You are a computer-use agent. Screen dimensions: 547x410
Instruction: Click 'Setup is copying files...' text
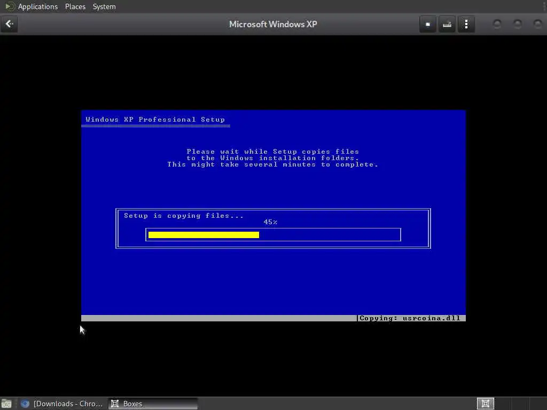pyautogui.click(x=184, y=216)
